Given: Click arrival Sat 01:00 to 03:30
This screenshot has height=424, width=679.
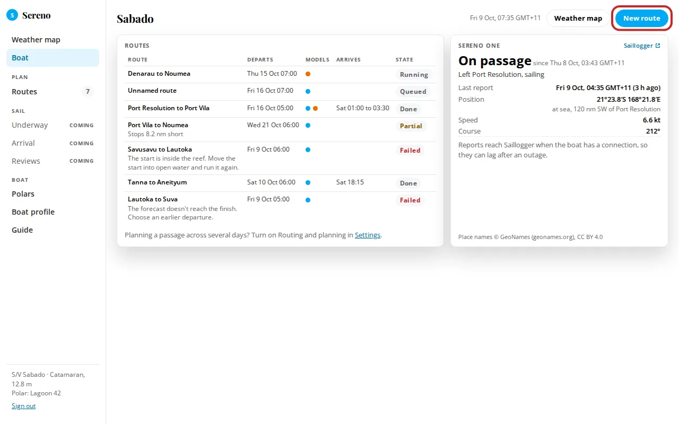Looking at the screenshot, I should tap(363, 108).
